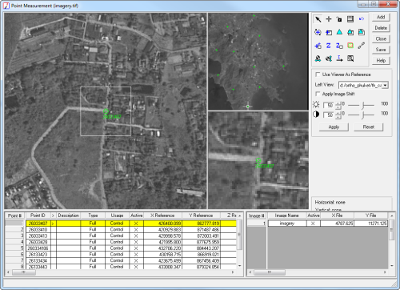Enable Use Viewer As Reference checkbox

pyautogui.click(x=318, y=75)
